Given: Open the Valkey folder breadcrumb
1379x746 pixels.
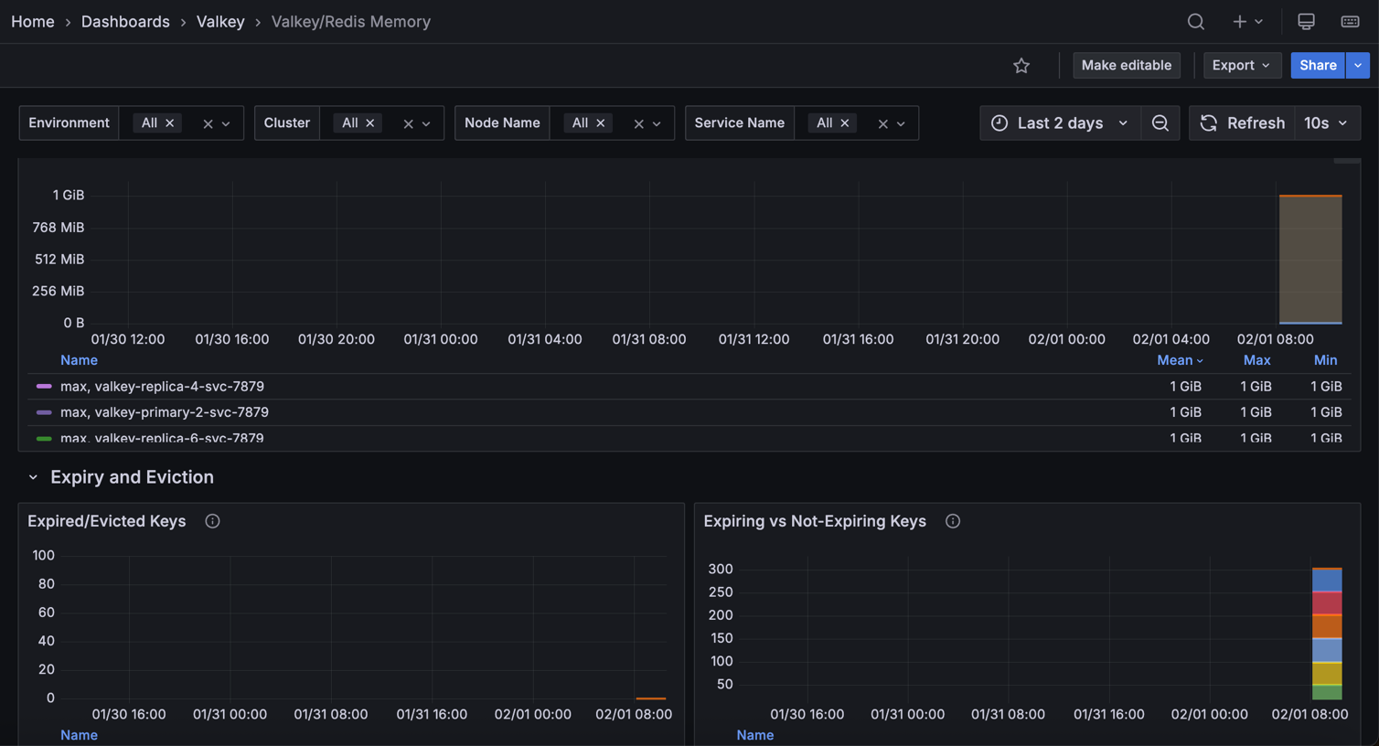Looking at the screenshot, I should (x=220, y=21).
